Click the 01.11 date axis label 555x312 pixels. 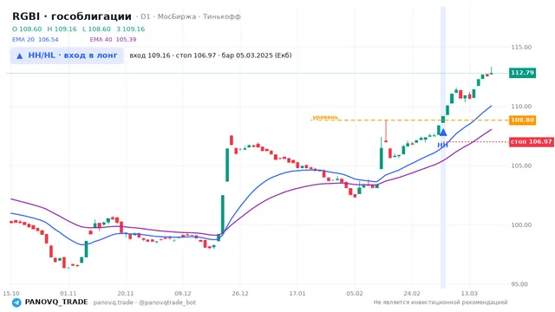point(69,293)
